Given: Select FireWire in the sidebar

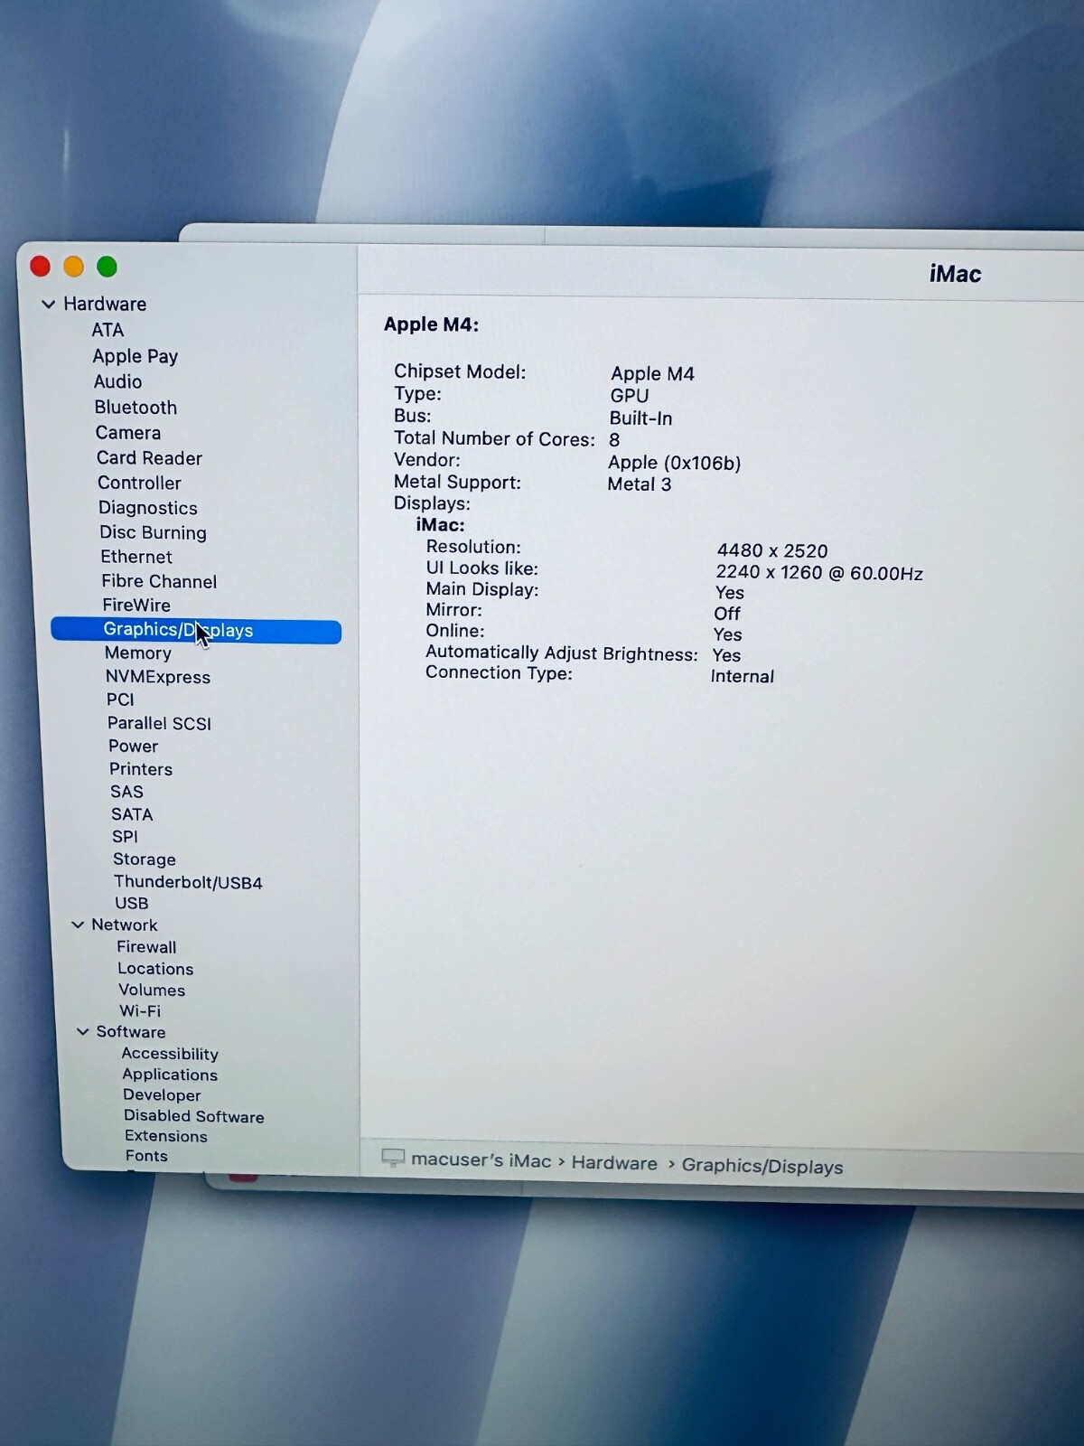Looking at the screenshot, I should coord(136,606).
